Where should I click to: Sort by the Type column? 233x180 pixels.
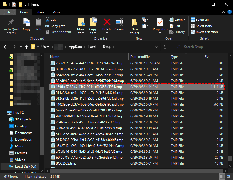click(174, 57)
